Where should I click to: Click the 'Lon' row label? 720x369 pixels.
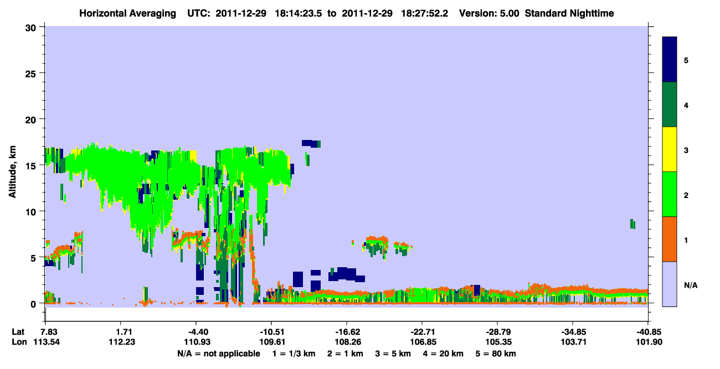18,342
